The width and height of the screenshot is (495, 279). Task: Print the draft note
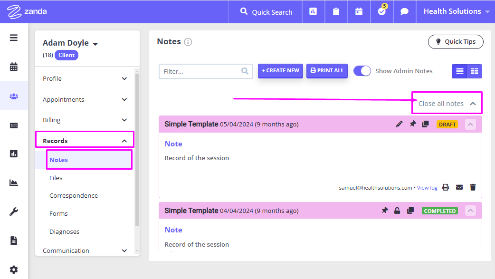[445, 187]
